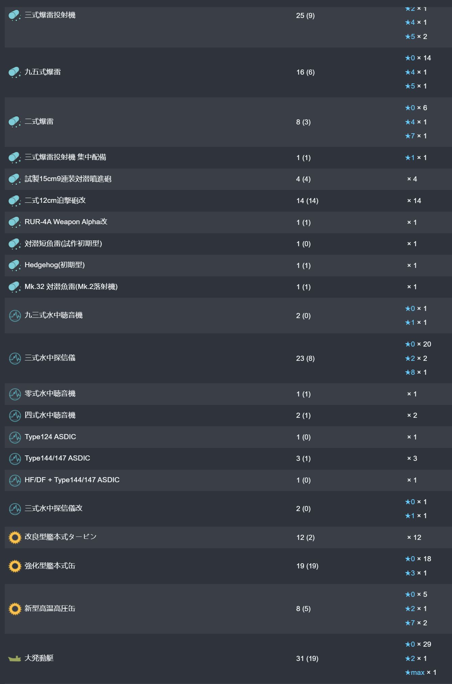Click the ★max × 1 improvement entry
The image size is (452, 684).
(x=421, y=672)
